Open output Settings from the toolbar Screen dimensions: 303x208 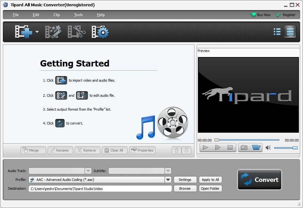click(x=100, y=32)
